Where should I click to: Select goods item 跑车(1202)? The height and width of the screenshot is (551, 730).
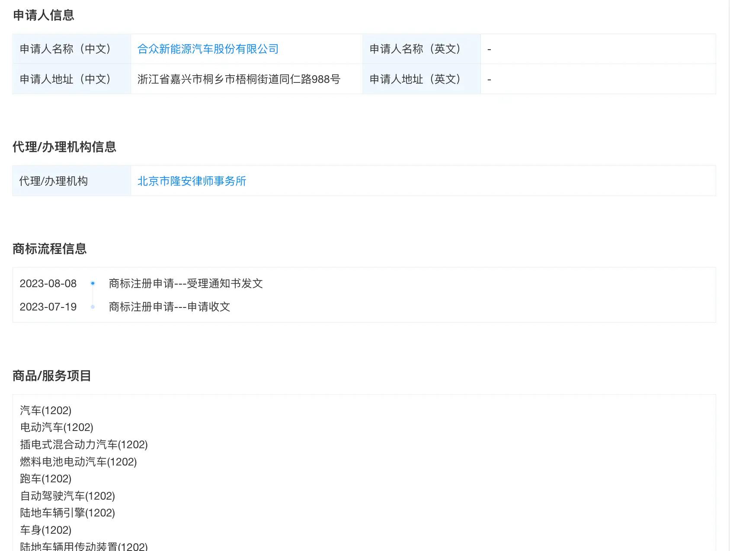pyautogui.click(x=46, y=478)
